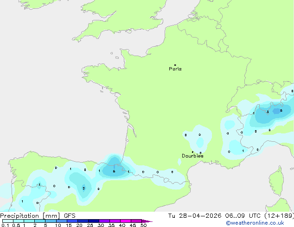Select the 1–2 mm legend swatch

29,221
